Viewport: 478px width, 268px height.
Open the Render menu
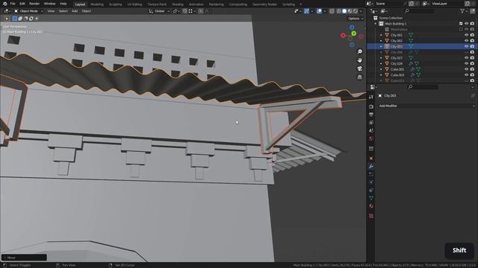coord(34,4)
